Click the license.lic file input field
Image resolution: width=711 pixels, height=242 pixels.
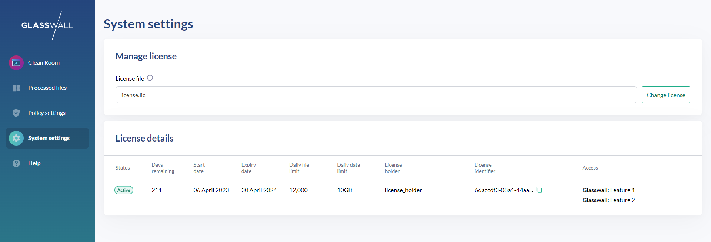[x=376, y=95]
